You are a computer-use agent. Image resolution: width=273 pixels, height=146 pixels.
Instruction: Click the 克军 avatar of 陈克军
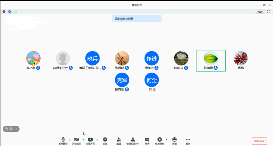[122, 80]
